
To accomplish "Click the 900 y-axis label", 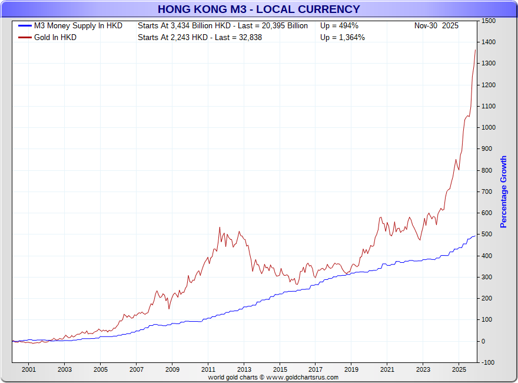I will tap(487, 149).
